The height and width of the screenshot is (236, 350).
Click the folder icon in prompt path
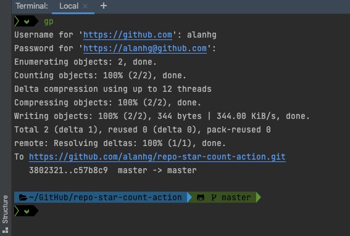pyautogui.click(x=23, y=197)
